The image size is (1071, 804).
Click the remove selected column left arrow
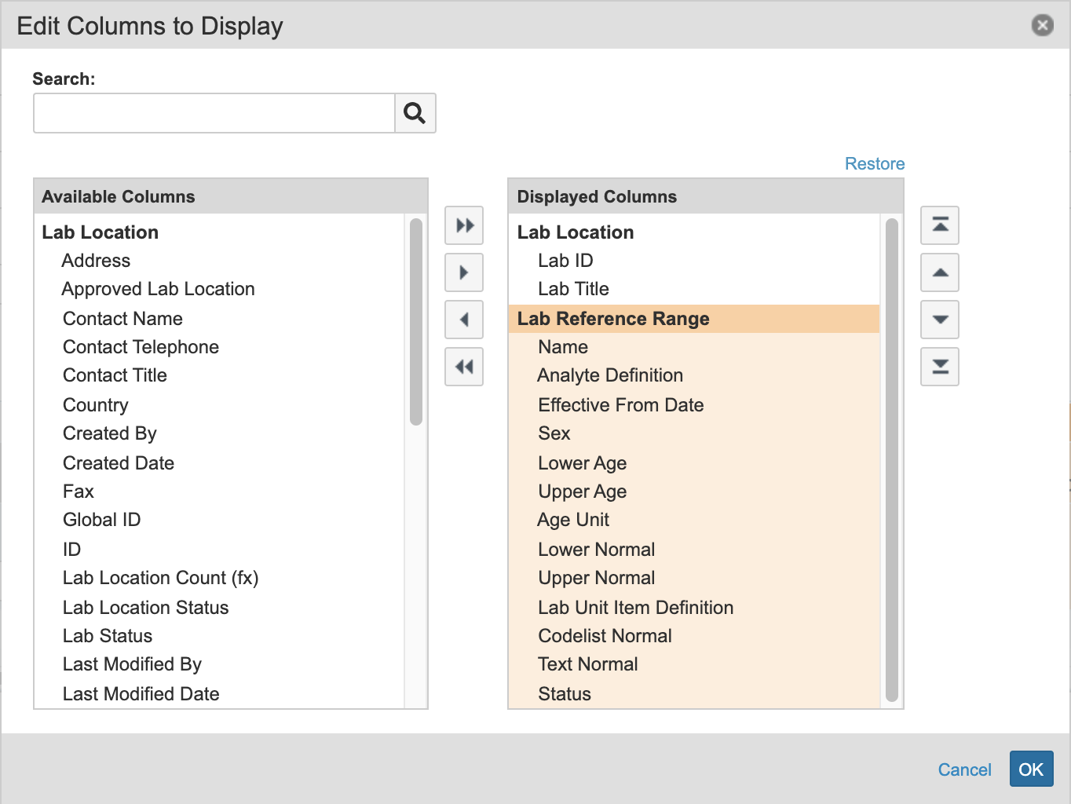click(464, 320)
